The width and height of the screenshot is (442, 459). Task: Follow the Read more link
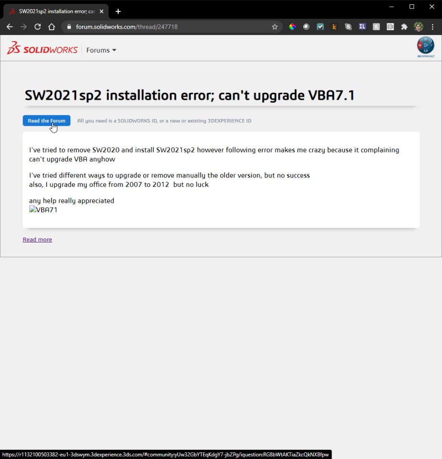coord(37,240)
